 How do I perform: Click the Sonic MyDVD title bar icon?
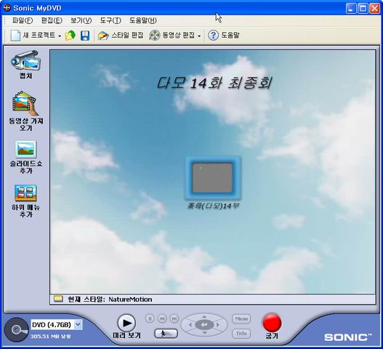pos(7,8)
